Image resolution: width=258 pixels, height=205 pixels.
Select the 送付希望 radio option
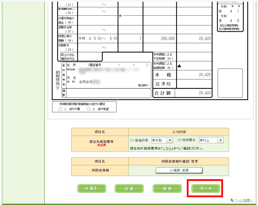(89, 109)
